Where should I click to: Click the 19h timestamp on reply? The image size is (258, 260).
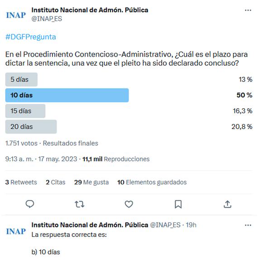(x=191, y=225)
